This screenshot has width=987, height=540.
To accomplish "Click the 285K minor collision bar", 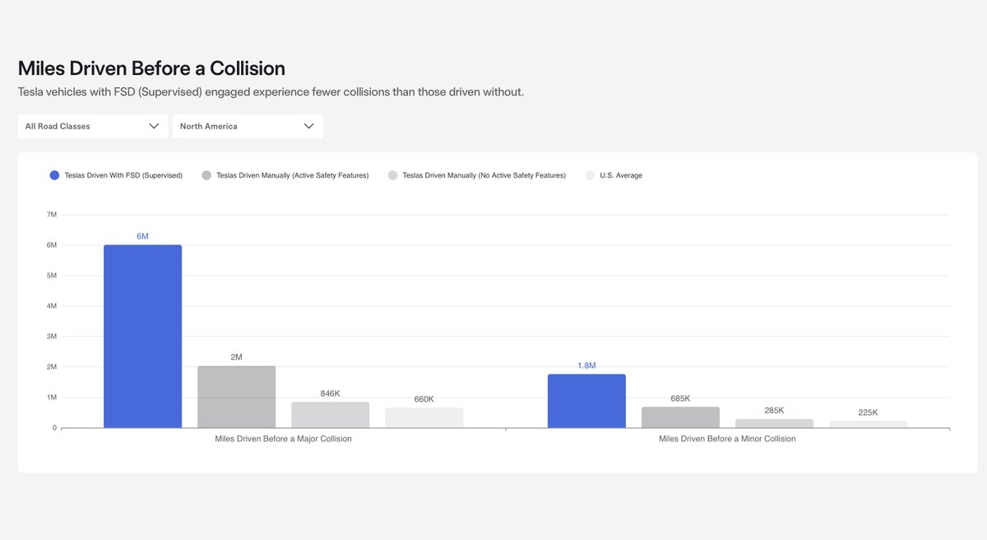I will click(774, 424).
